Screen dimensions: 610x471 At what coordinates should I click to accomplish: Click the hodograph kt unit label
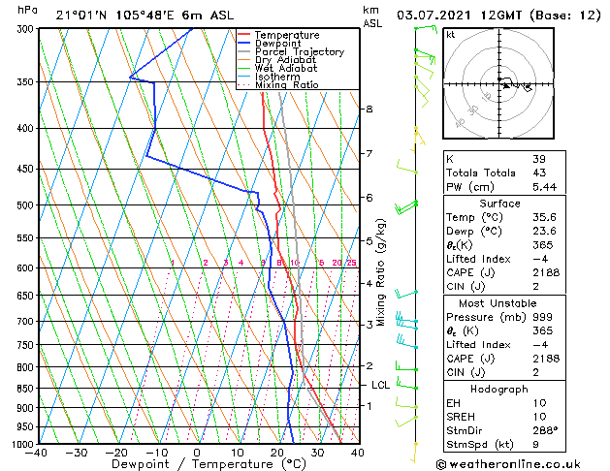point(451,35)
